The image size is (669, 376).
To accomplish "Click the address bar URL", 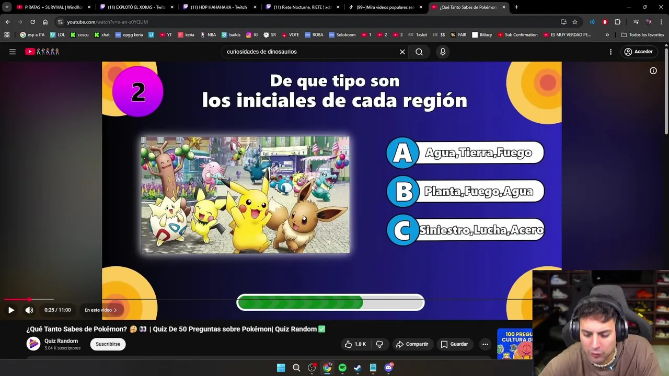I will pyautogui.click(x=107, y=22).
